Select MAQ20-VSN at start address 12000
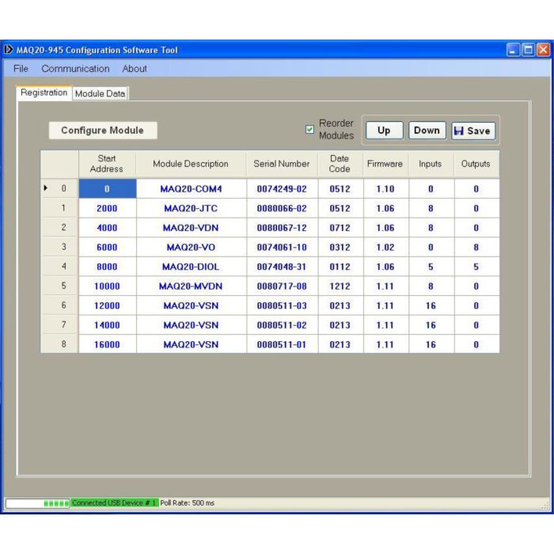 (x=192, y=305)
